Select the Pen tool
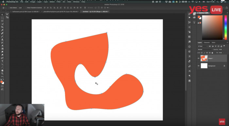 click(x=2, y=58)
